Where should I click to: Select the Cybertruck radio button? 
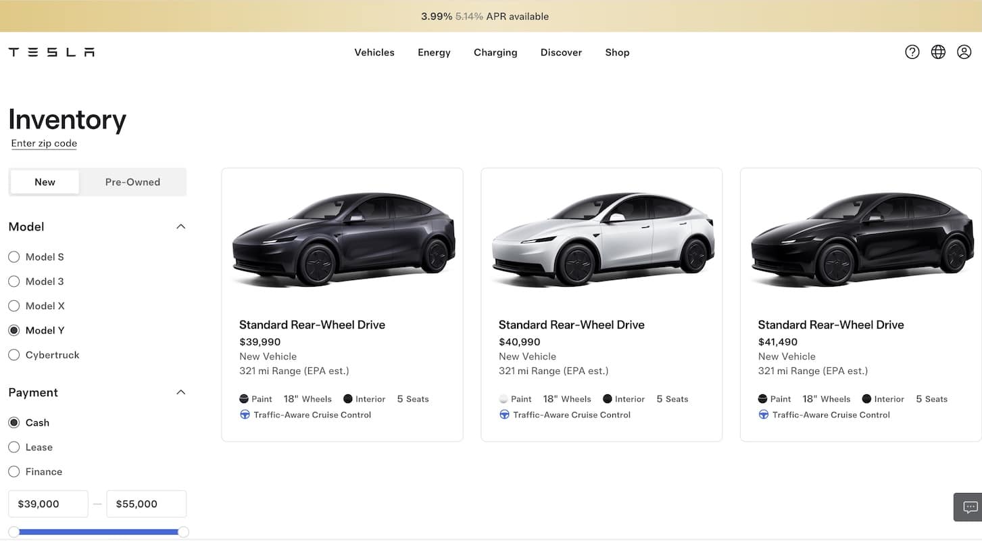[x=14, y=354]
